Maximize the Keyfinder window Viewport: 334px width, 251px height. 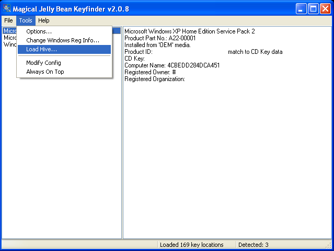click(313, 8)
